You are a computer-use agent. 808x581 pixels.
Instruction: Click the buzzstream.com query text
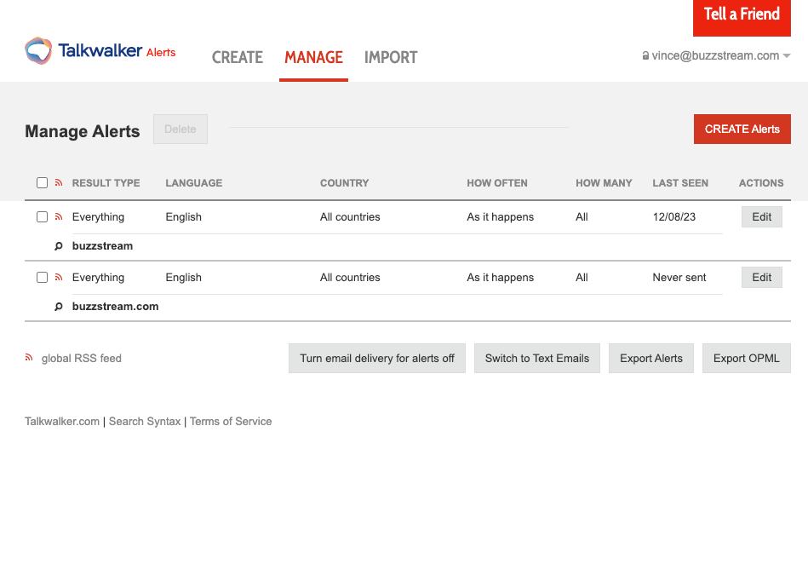[116, 306]
